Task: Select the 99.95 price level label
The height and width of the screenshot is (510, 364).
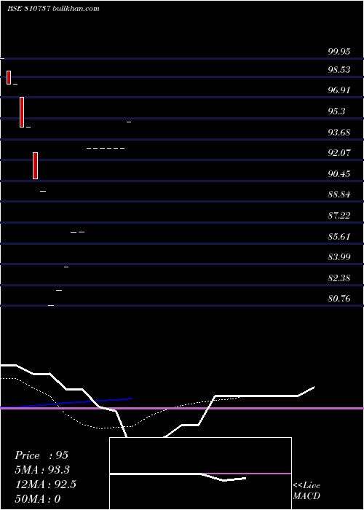Action: [339, 52]
